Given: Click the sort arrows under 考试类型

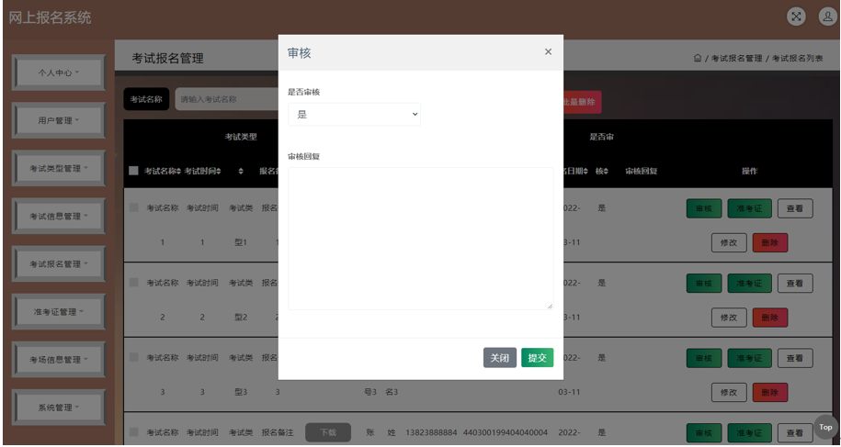Looking at the screenshot, I should coord(241,172).
